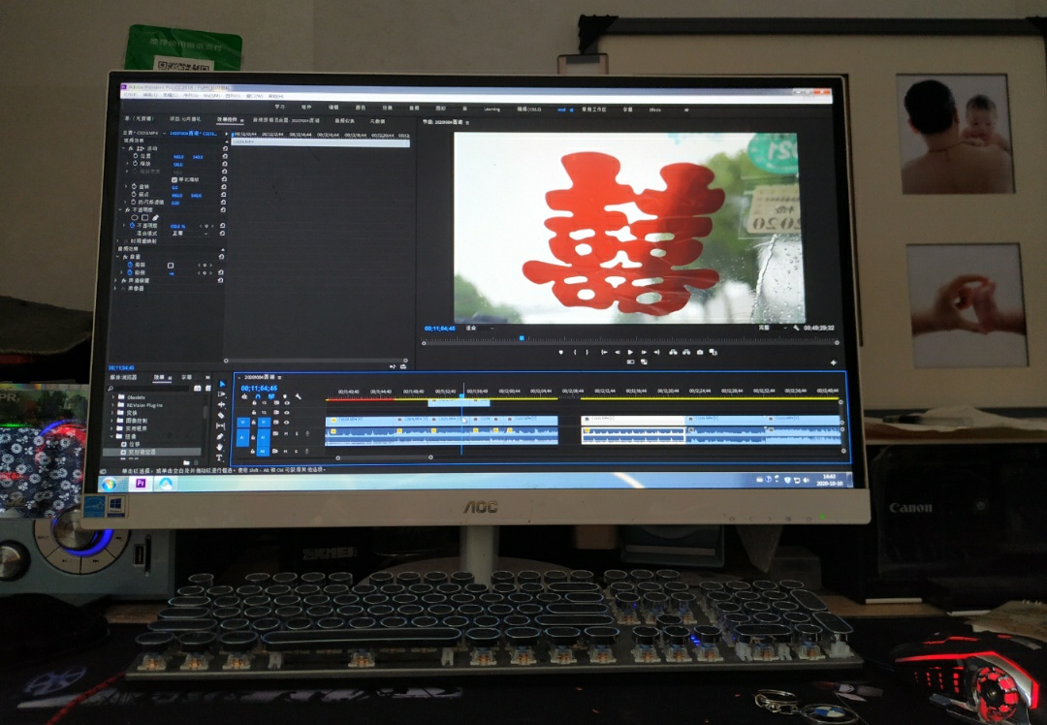1047x725 pixels.
Task: Open the Window (W) menu
Action: pyautogui.click(x=254, y=96)
